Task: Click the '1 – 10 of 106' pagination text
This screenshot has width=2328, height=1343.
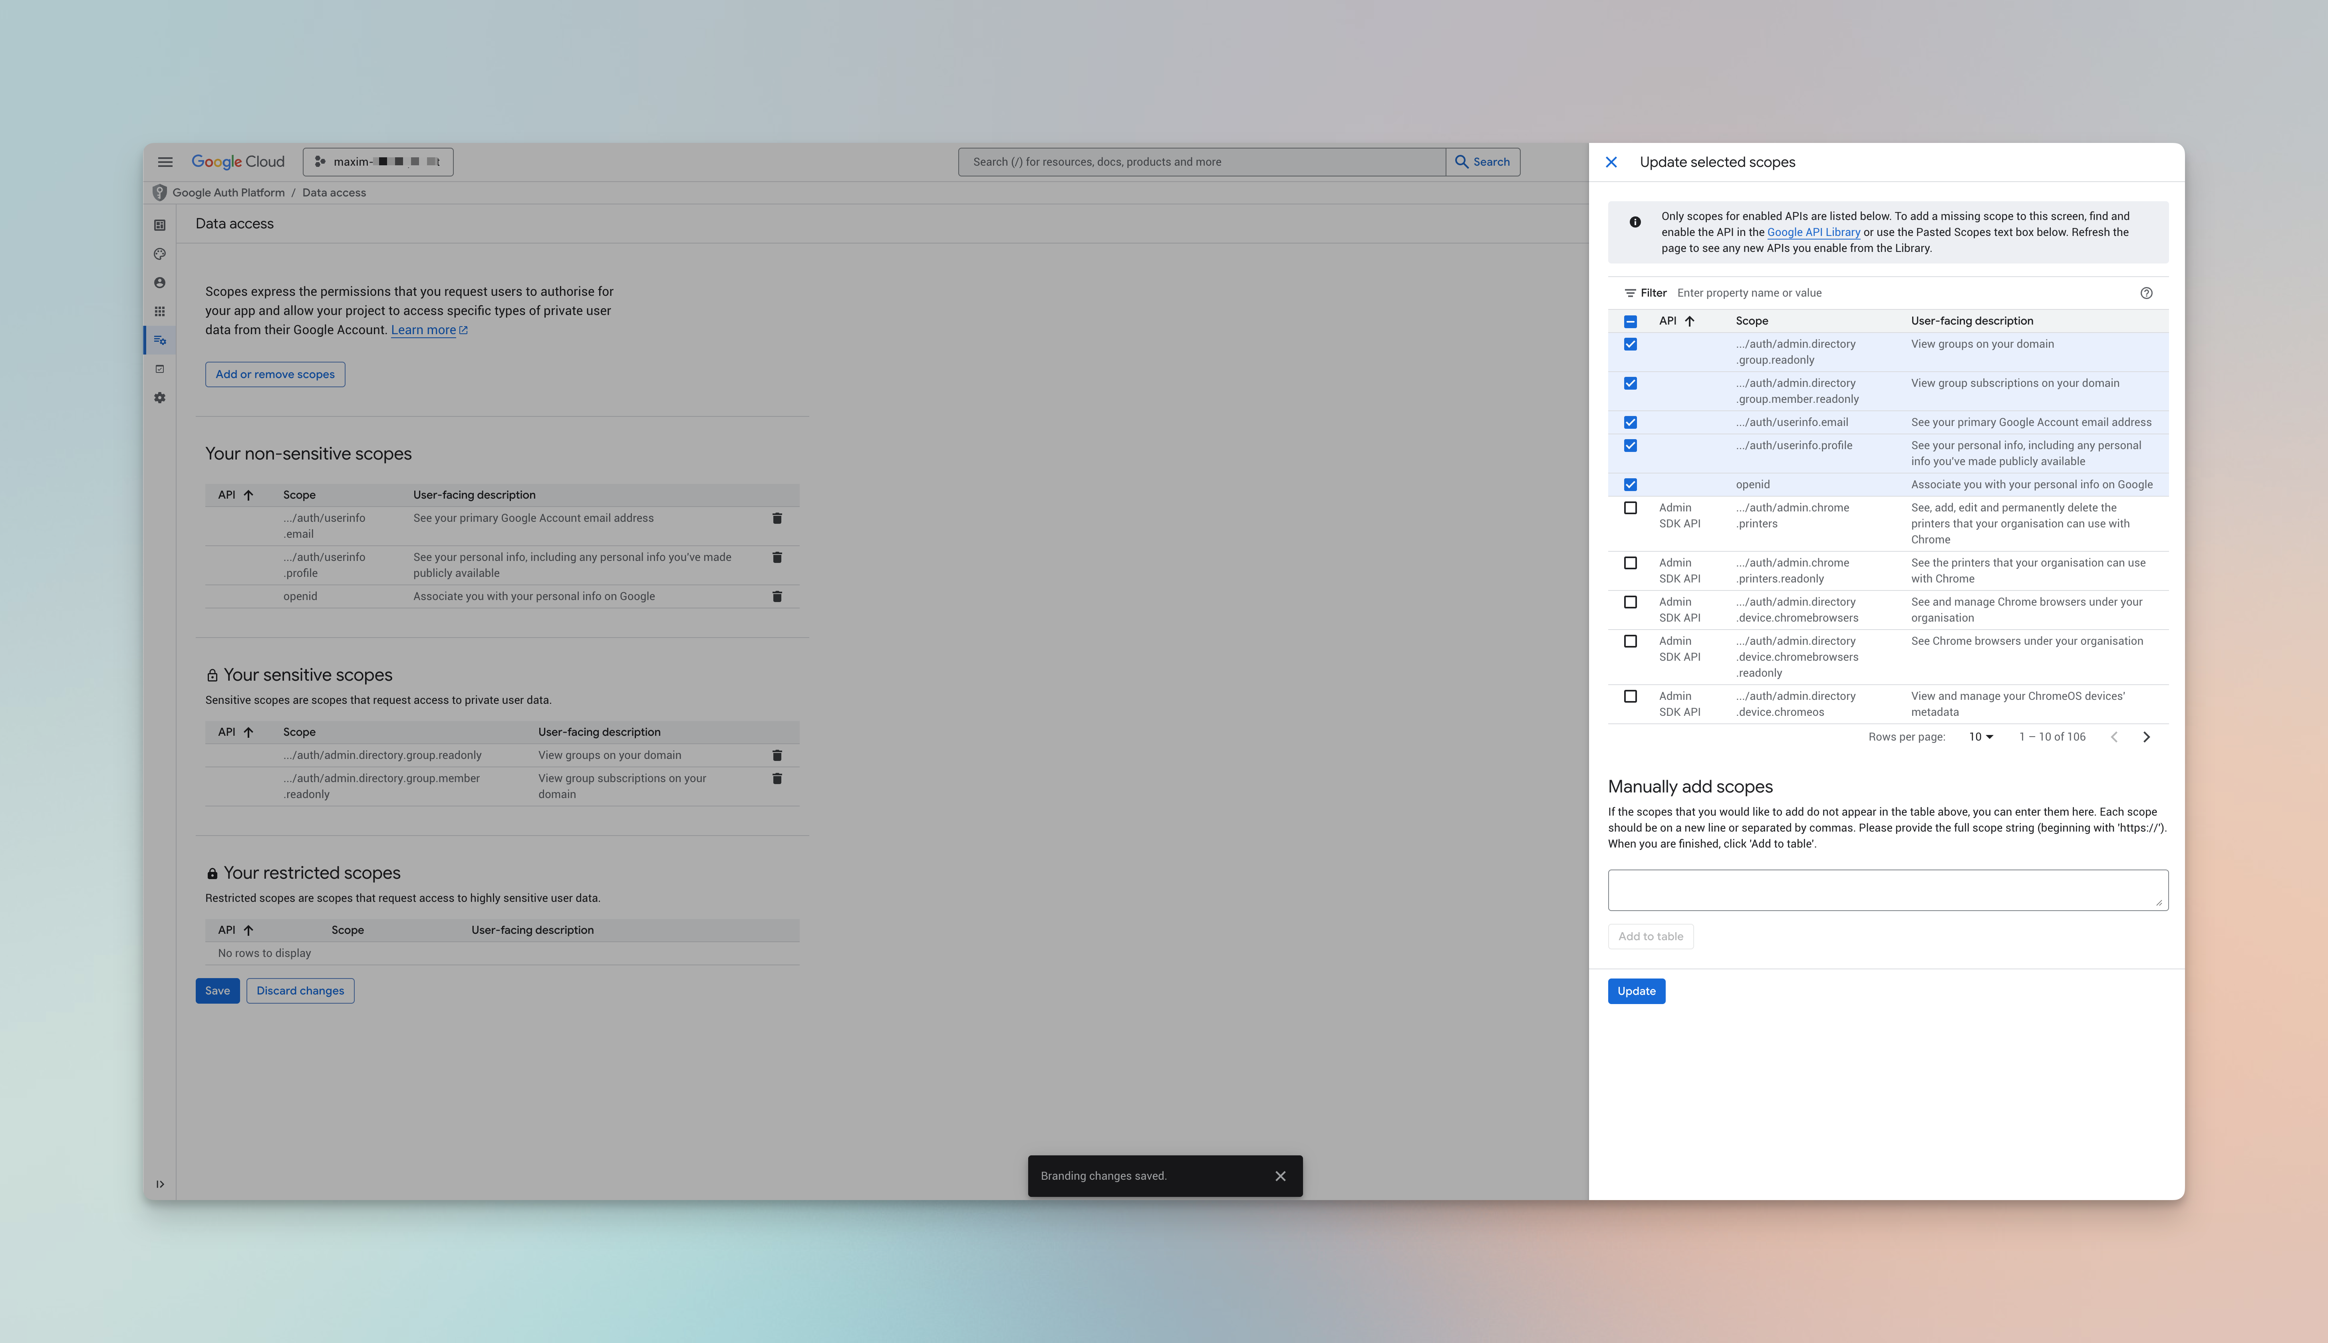Action: pos(2051,737)
